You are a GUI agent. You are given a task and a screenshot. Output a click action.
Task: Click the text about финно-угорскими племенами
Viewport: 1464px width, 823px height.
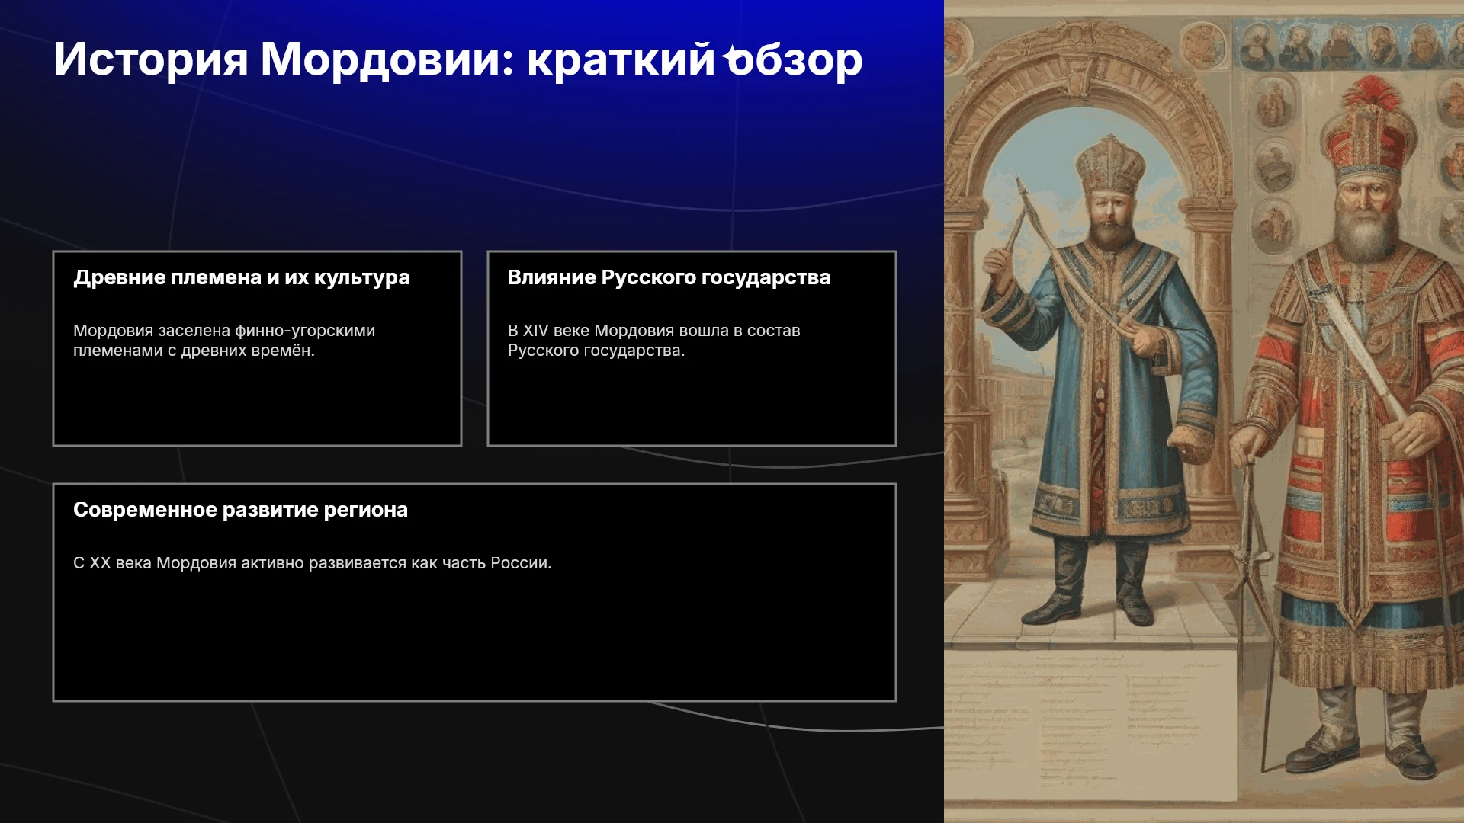tap(224, 341)
